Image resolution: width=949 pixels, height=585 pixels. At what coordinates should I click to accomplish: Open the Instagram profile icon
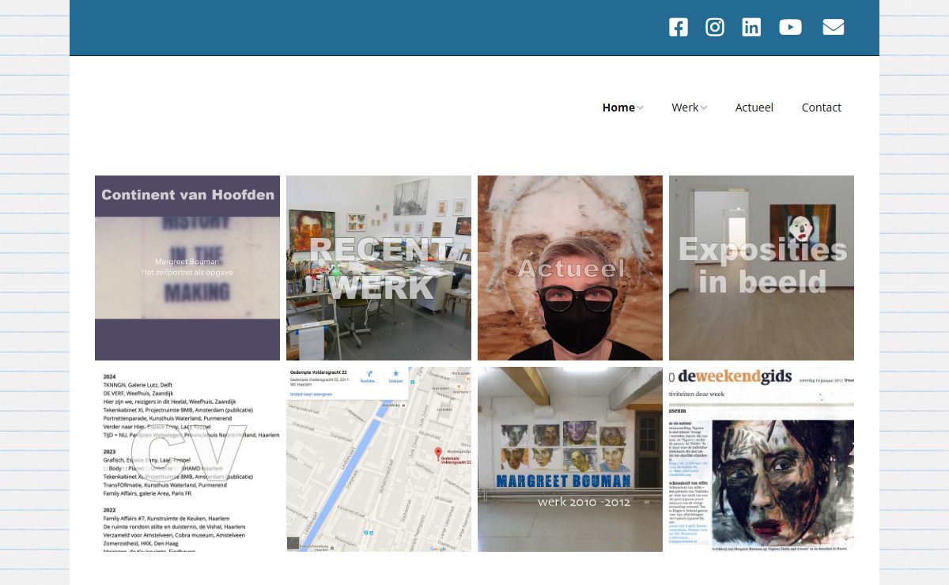pos(715,28)
